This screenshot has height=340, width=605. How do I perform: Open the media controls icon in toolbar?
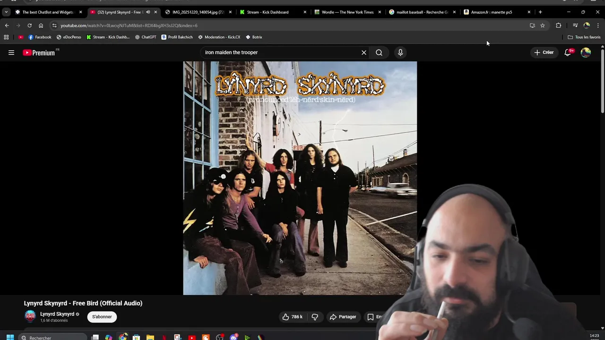pyautogui.click(x=575, y=25)
